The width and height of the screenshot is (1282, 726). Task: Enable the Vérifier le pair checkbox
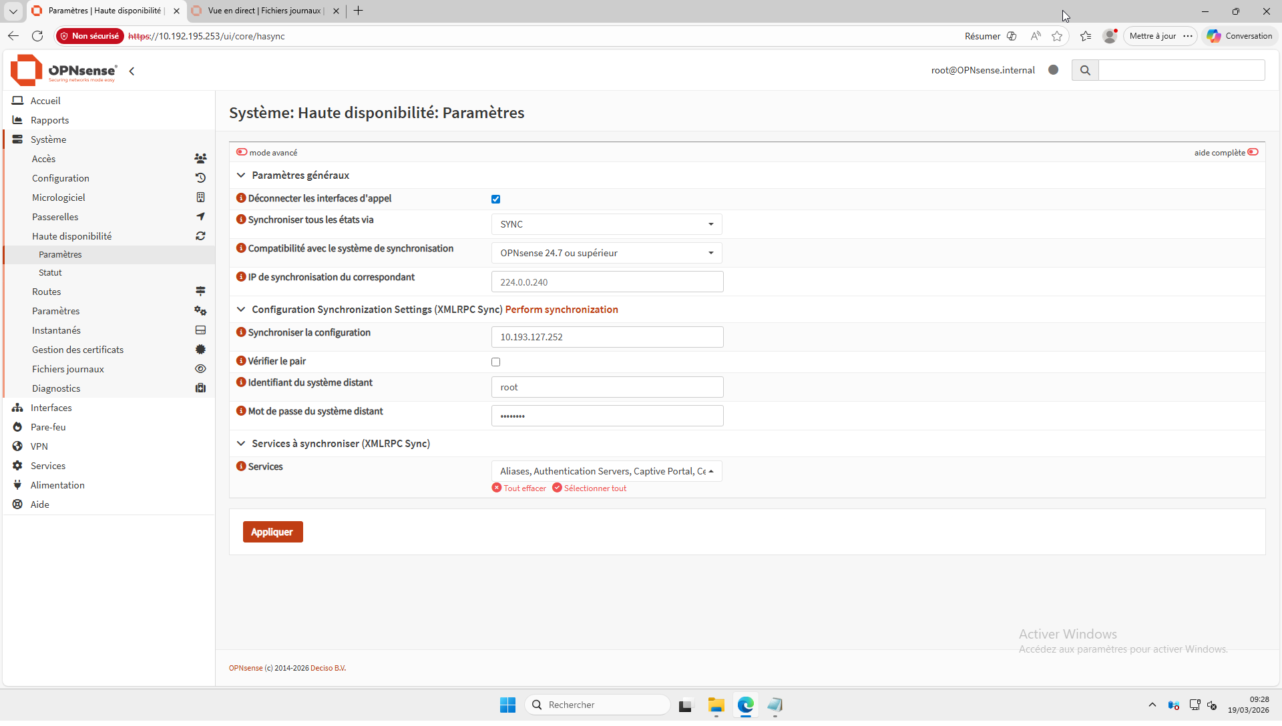495,362
